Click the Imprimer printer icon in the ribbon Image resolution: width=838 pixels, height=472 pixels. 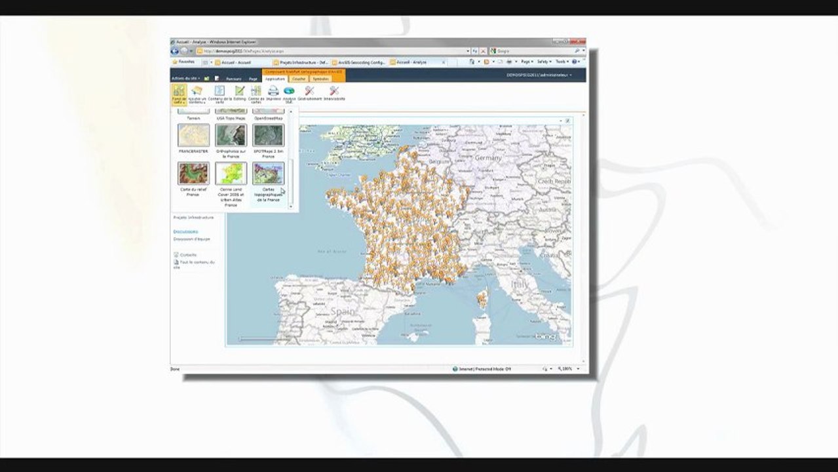273,93
